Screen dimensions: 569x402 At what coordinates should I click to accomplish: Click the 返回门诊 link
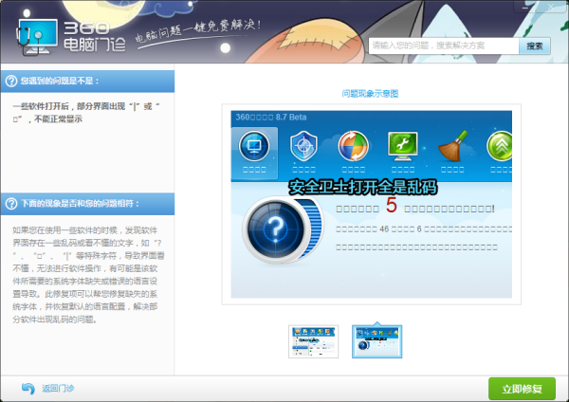58,389
